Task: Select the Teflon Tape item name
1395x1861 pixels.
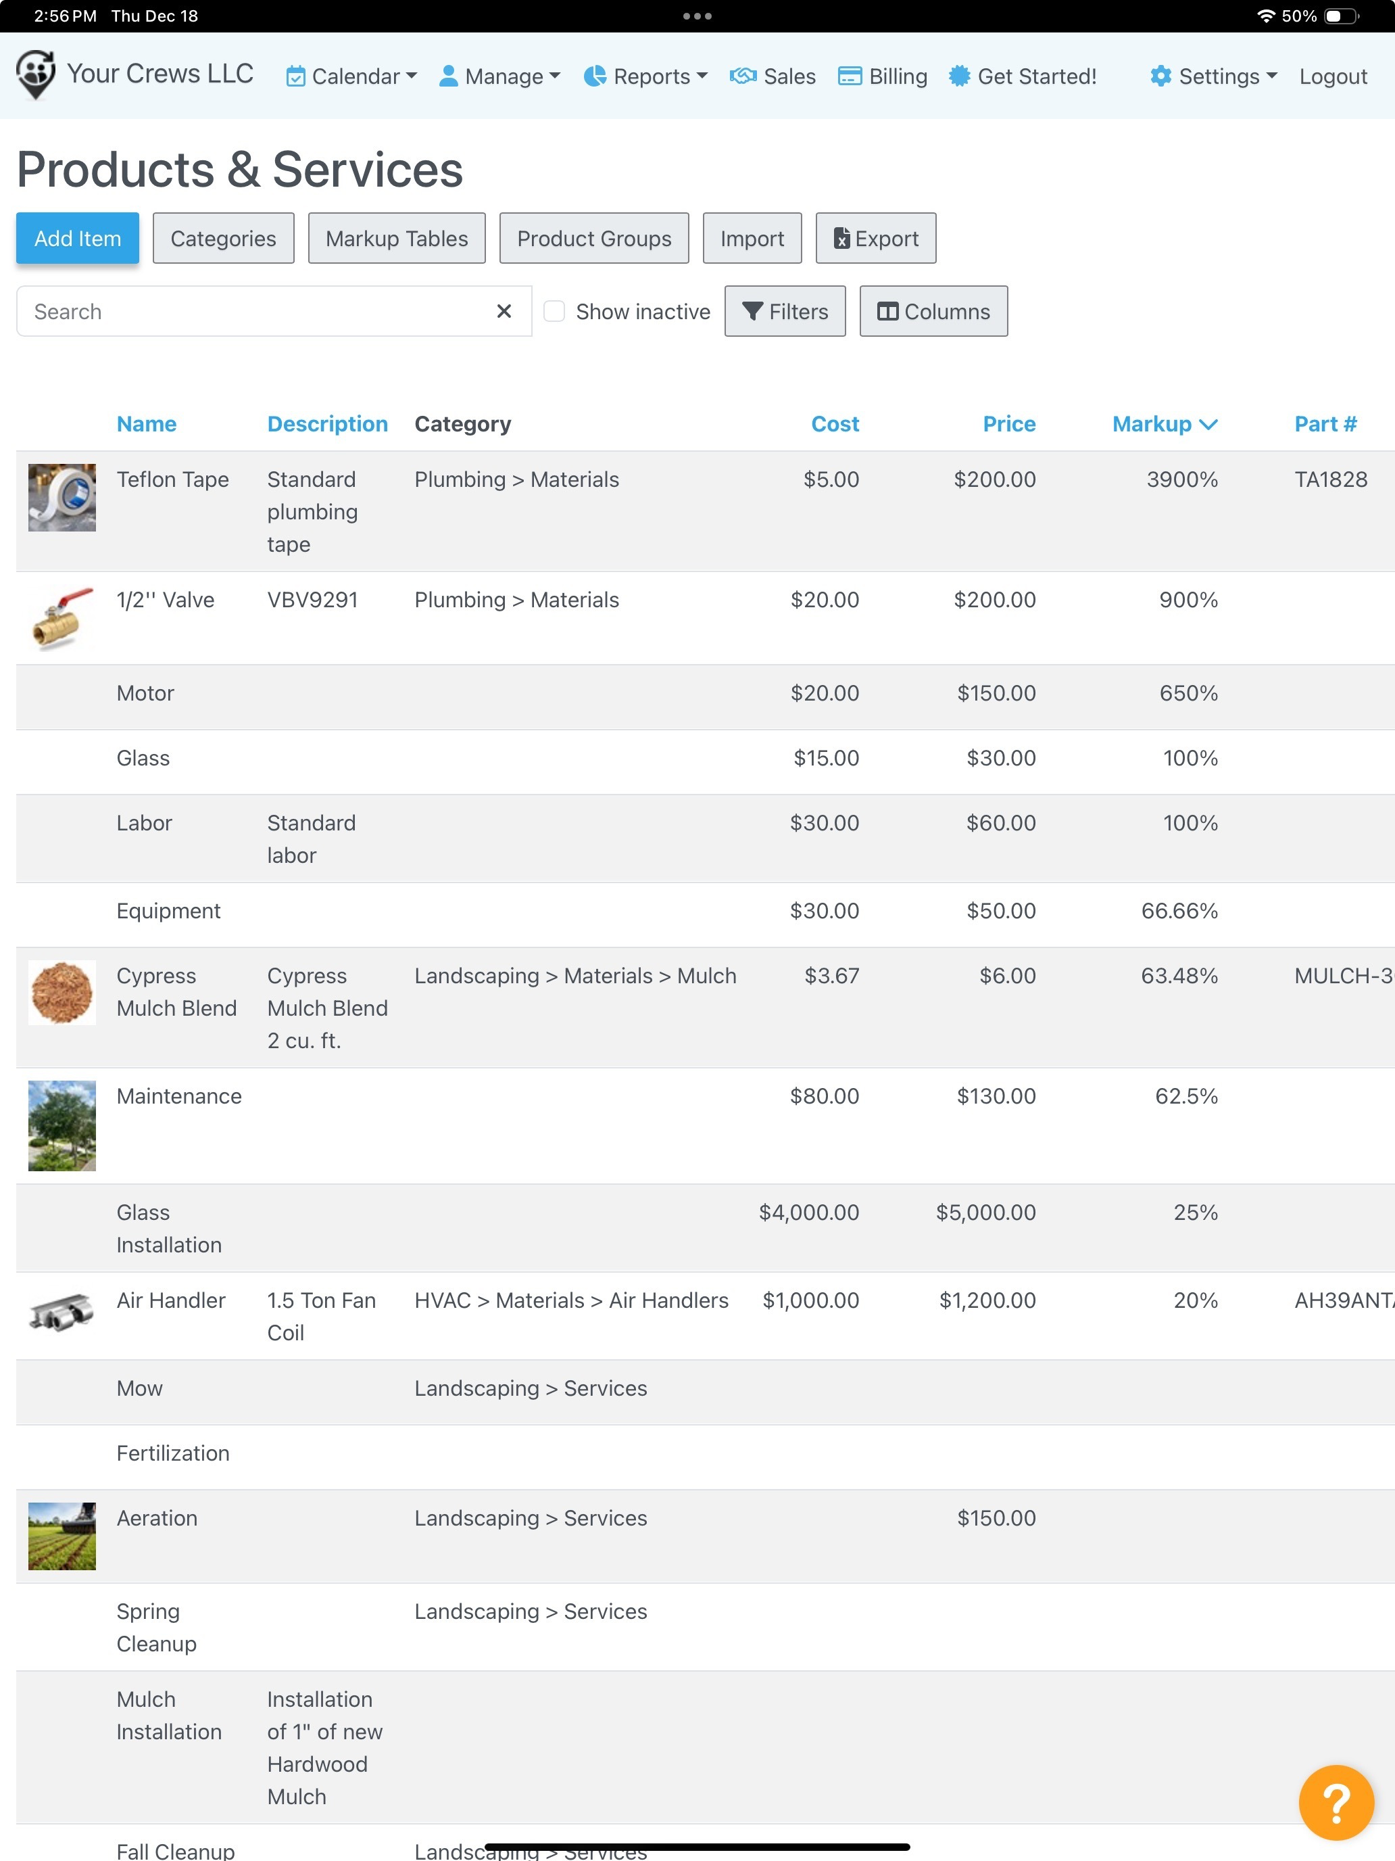Action: click(x=172, y=479)
